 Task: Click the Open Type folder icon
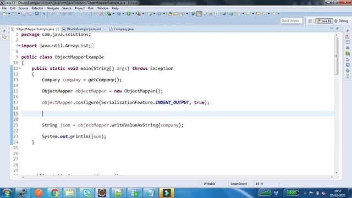tap(170, 14)
